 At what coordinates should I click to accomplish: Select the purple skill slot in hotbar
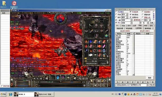coord(63,78)
